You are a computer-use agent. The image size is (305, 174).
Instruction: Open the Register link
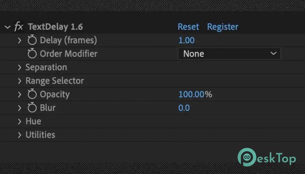223,27
